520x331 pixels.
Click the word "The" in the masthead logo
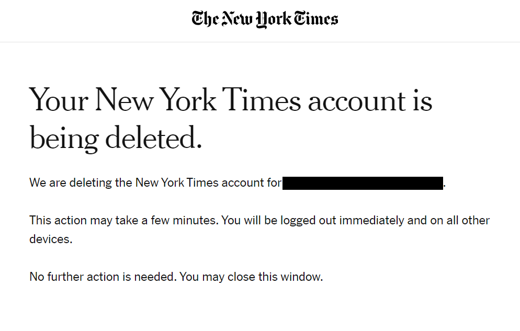point(205,19)
